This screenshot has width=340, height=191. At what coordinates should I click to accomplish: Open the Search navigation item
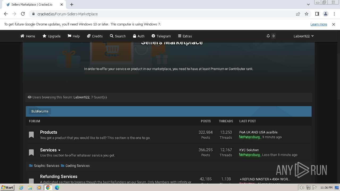[x=118, y=36]
